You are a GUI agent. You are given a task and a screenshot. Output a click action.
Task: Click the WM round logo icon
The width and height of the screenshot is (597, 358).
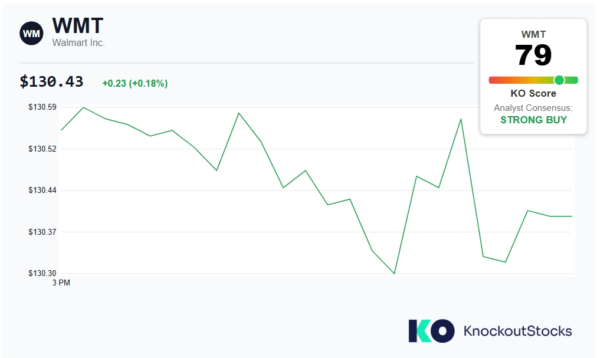coord(31,34)
